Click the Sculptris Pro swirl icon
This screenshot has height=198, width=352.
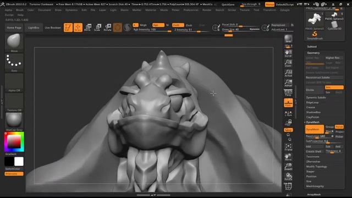(127, 28)
